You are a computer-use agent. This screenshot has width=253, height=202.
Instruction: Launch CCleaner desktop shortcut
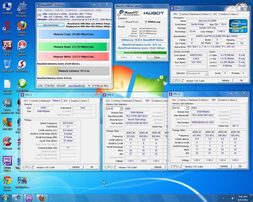pyautogui.click(x=7, y=143)
